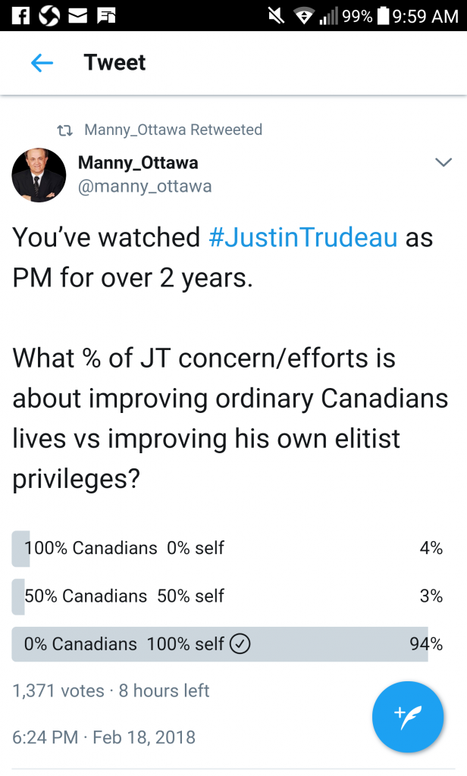Tap the Manny_Ottawa display name

pos(138,163)
